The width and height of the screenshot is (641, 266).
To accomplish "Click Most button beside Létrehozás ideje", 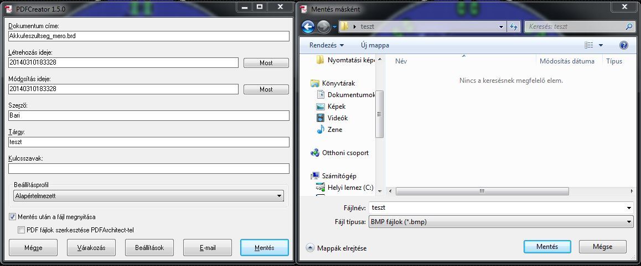I will coord(266,63).
